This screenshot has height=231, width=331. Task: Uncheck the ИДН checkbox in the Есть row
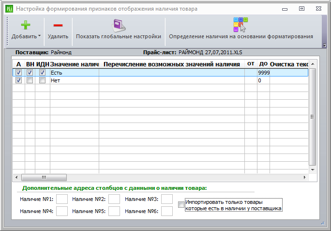[43, 73]
